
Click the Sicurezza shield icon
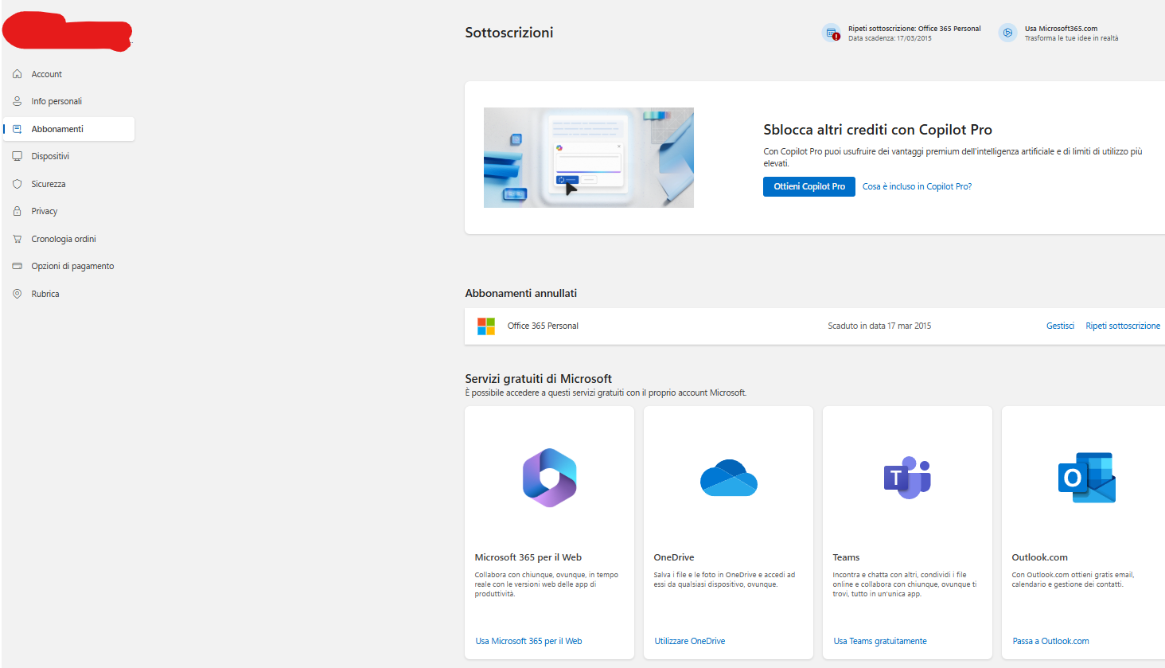coord(18,184)
